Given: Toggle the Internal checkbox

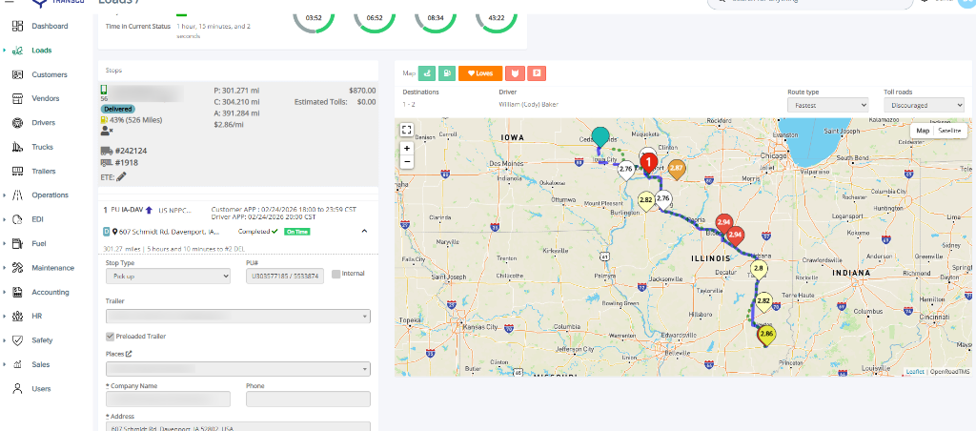Looking at the screenshot, I should click(335, 274).
